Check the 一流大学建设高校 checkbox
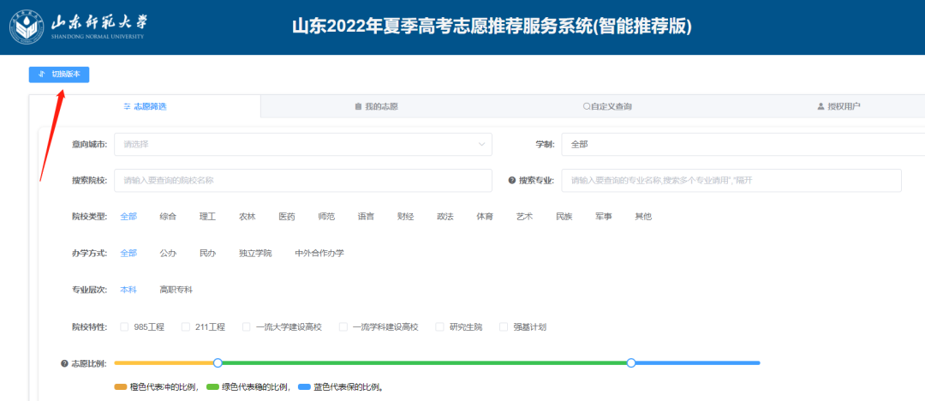 click(x=247, y=326)
